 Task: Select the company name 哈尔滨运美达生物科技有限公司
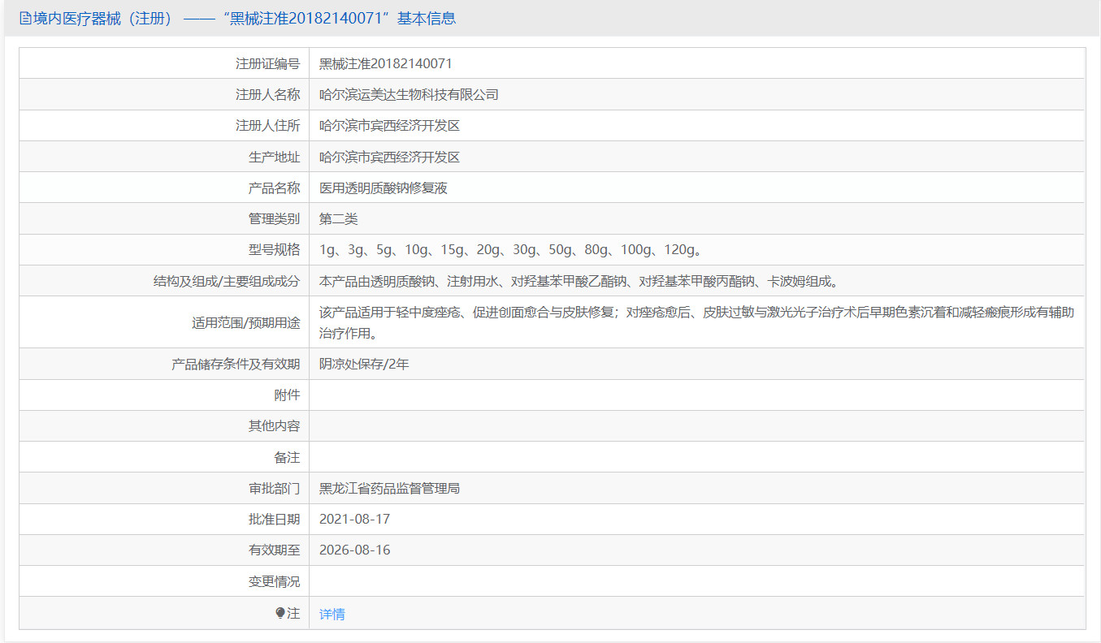(x=409, y=94)
